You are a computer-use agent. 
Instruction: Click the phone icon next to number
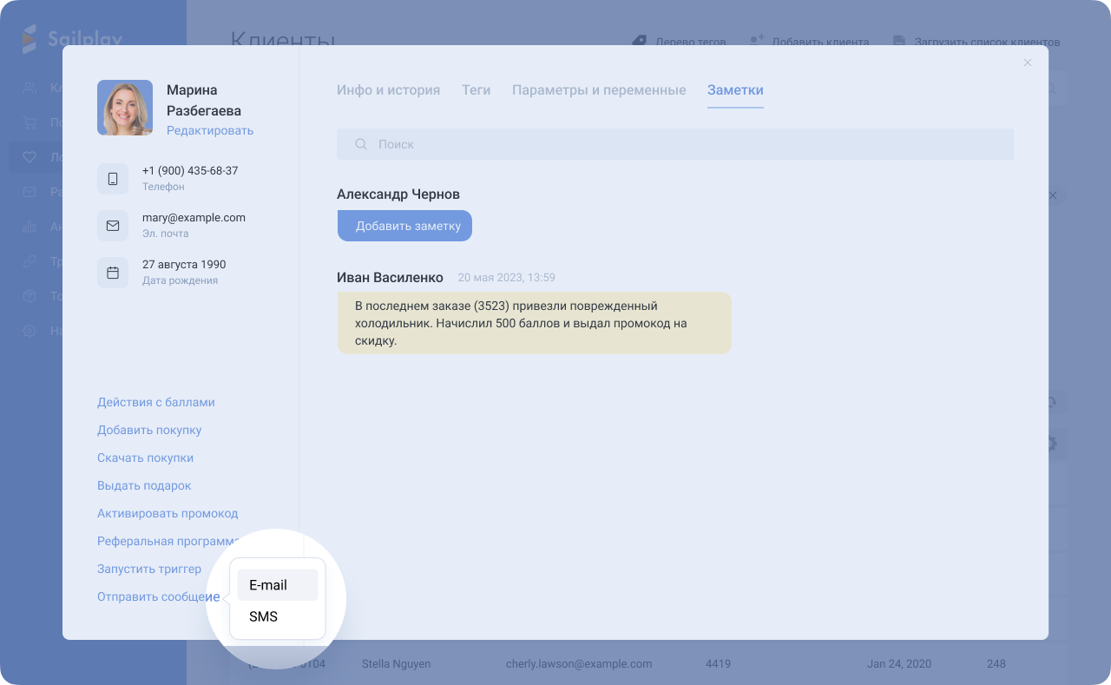(113, 179)
